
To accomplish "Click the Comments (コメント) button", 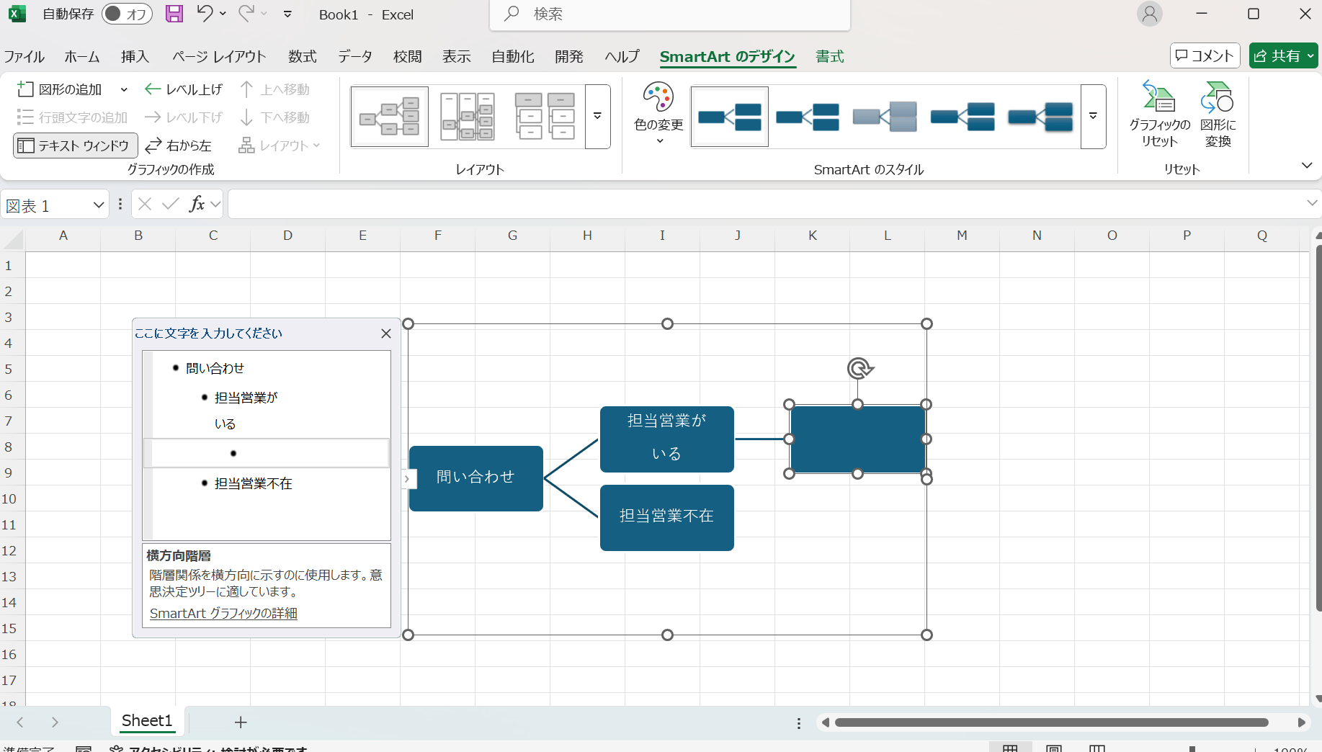I will [x=1205, y=55].
